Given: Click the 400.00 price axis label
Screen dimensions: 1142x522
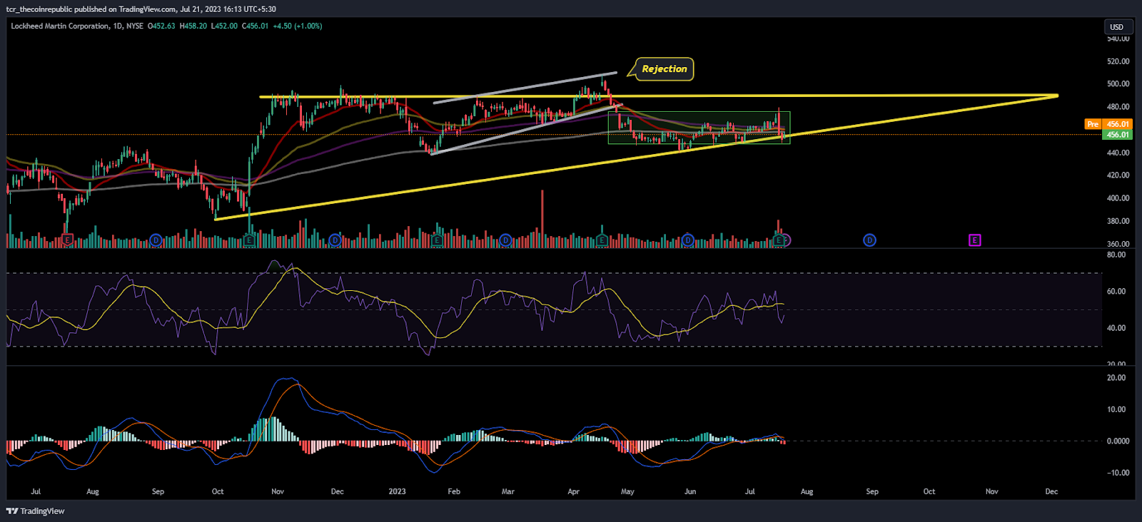Looking at the screenshot, I should point(1118,198).
